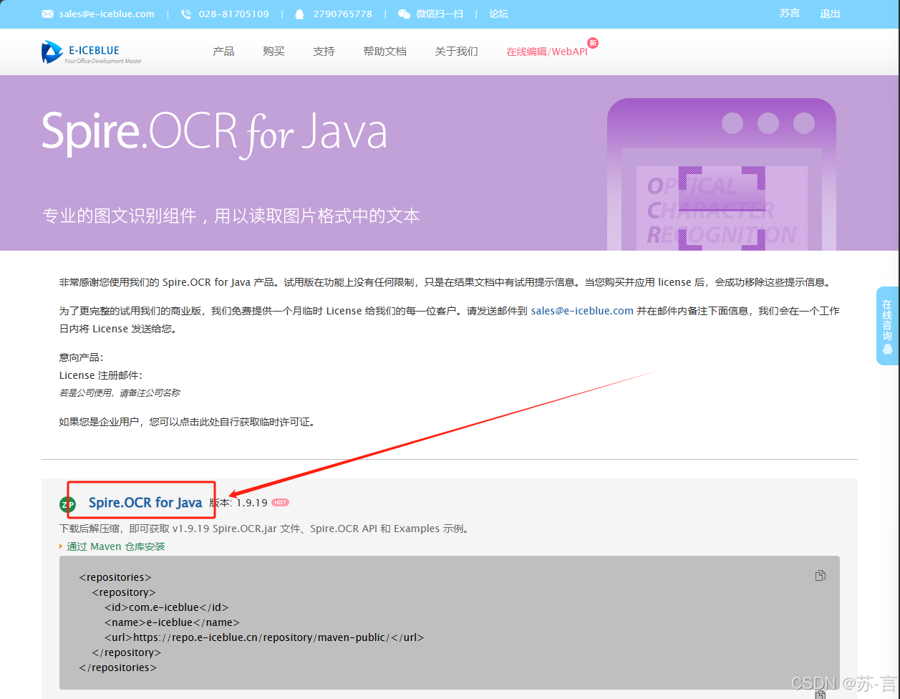Click the License 注册邮件: line

[101, 375]
